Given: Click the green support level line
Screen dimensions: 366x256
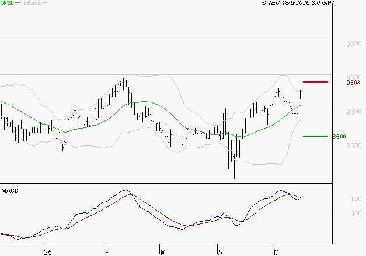Looking at the screenshot, I should pos(315,136).
